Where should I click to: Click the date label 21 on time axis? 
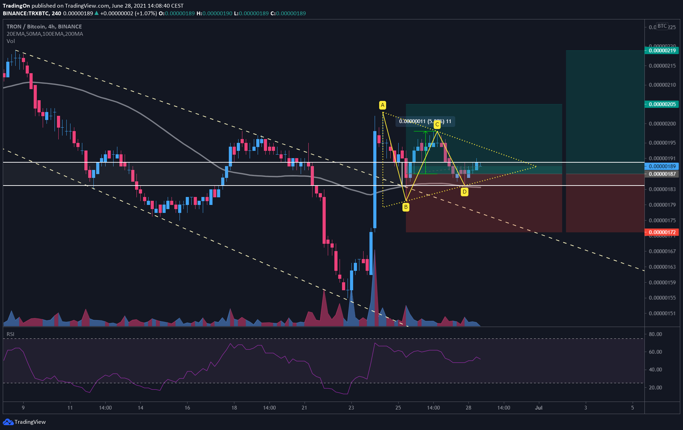(x=304, y=408)
